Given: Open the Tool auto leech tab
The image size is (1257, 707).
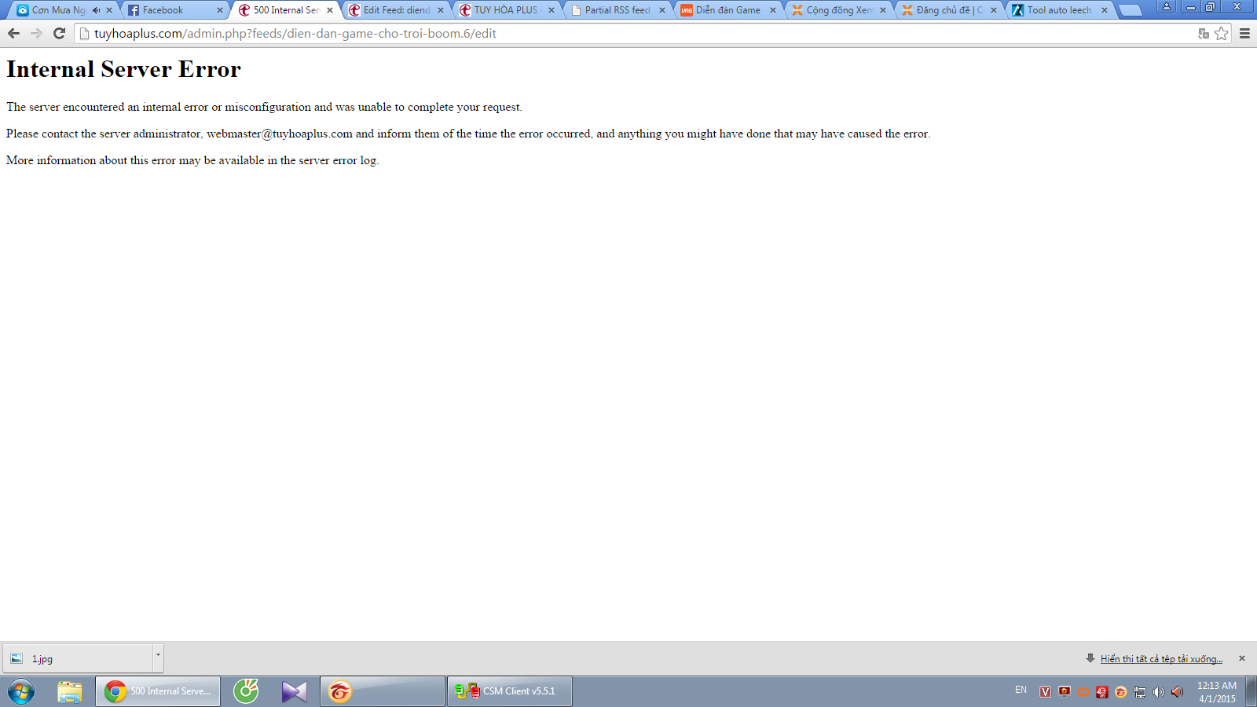Looking at the screenshot, I should [x=1058, y=10].
